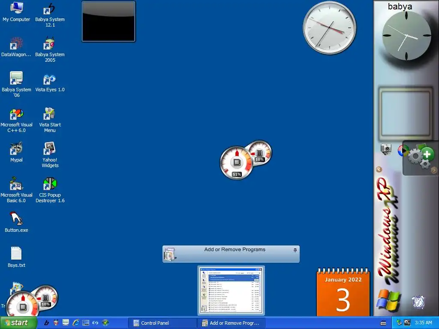
Task: Open the Mypal browser shortcut
Action: (16, 152)
